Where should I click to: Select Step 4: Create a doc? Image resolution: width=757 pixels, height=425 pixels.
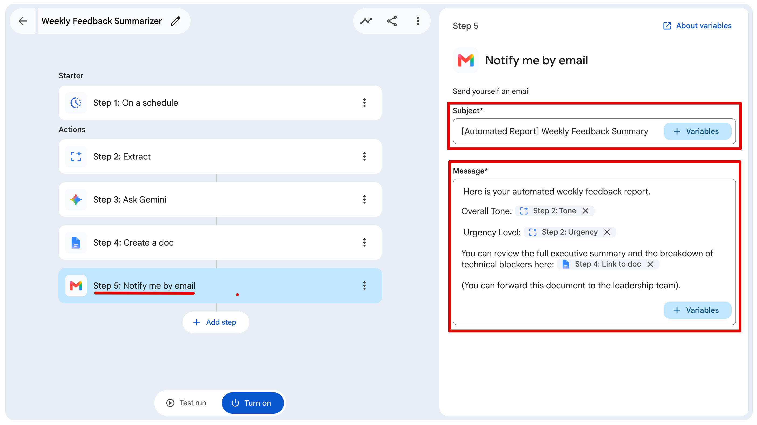coord(220,243)
